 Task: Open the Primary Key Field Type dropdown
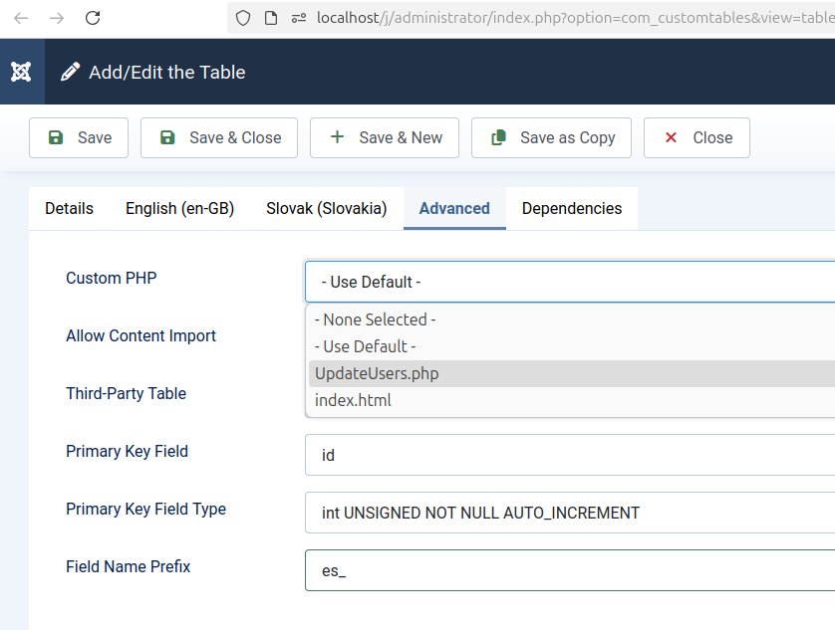[x=568, y=513]
